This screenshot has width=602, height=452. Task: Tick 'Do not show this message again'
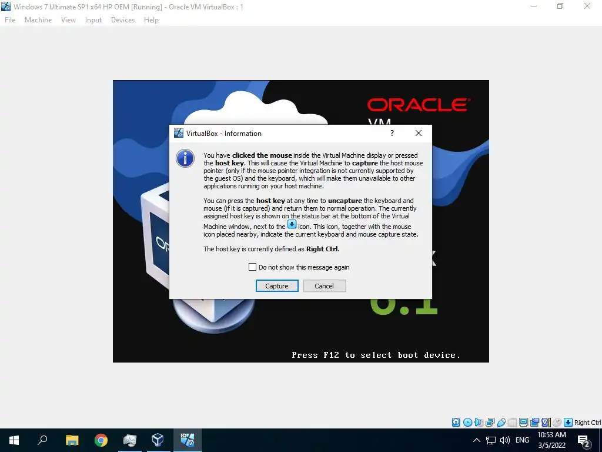pyautogui.click(x=252, y=267)
